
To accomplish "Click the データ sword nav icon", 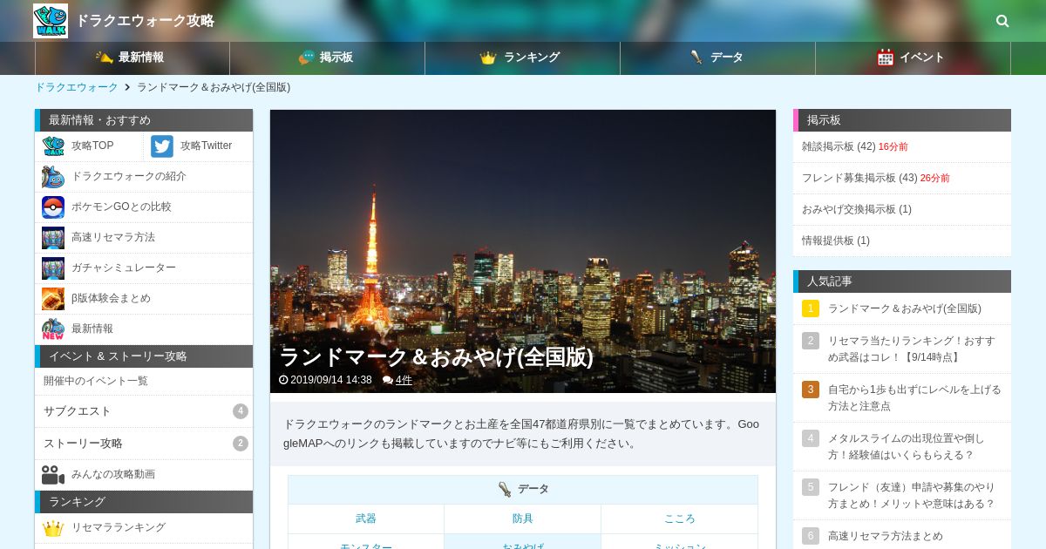I will [696, 58].
